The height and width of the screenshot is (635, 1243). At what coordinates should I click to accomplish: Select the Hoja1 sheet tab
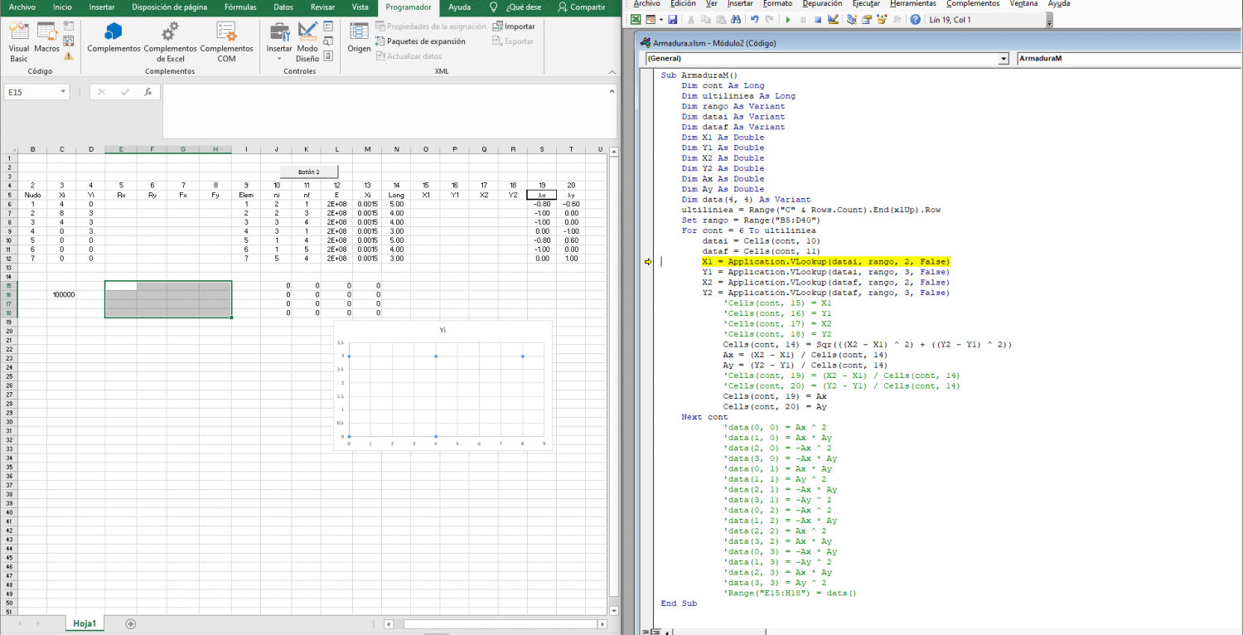85,623
